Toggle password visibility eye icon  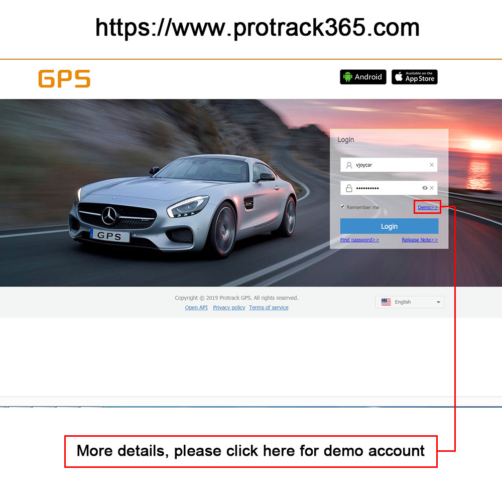click(x=425, y=188)
